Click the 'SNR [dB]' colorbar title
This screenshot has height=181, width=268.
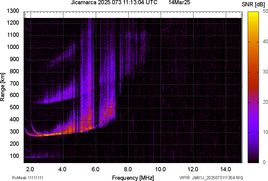tap(253, 5)
